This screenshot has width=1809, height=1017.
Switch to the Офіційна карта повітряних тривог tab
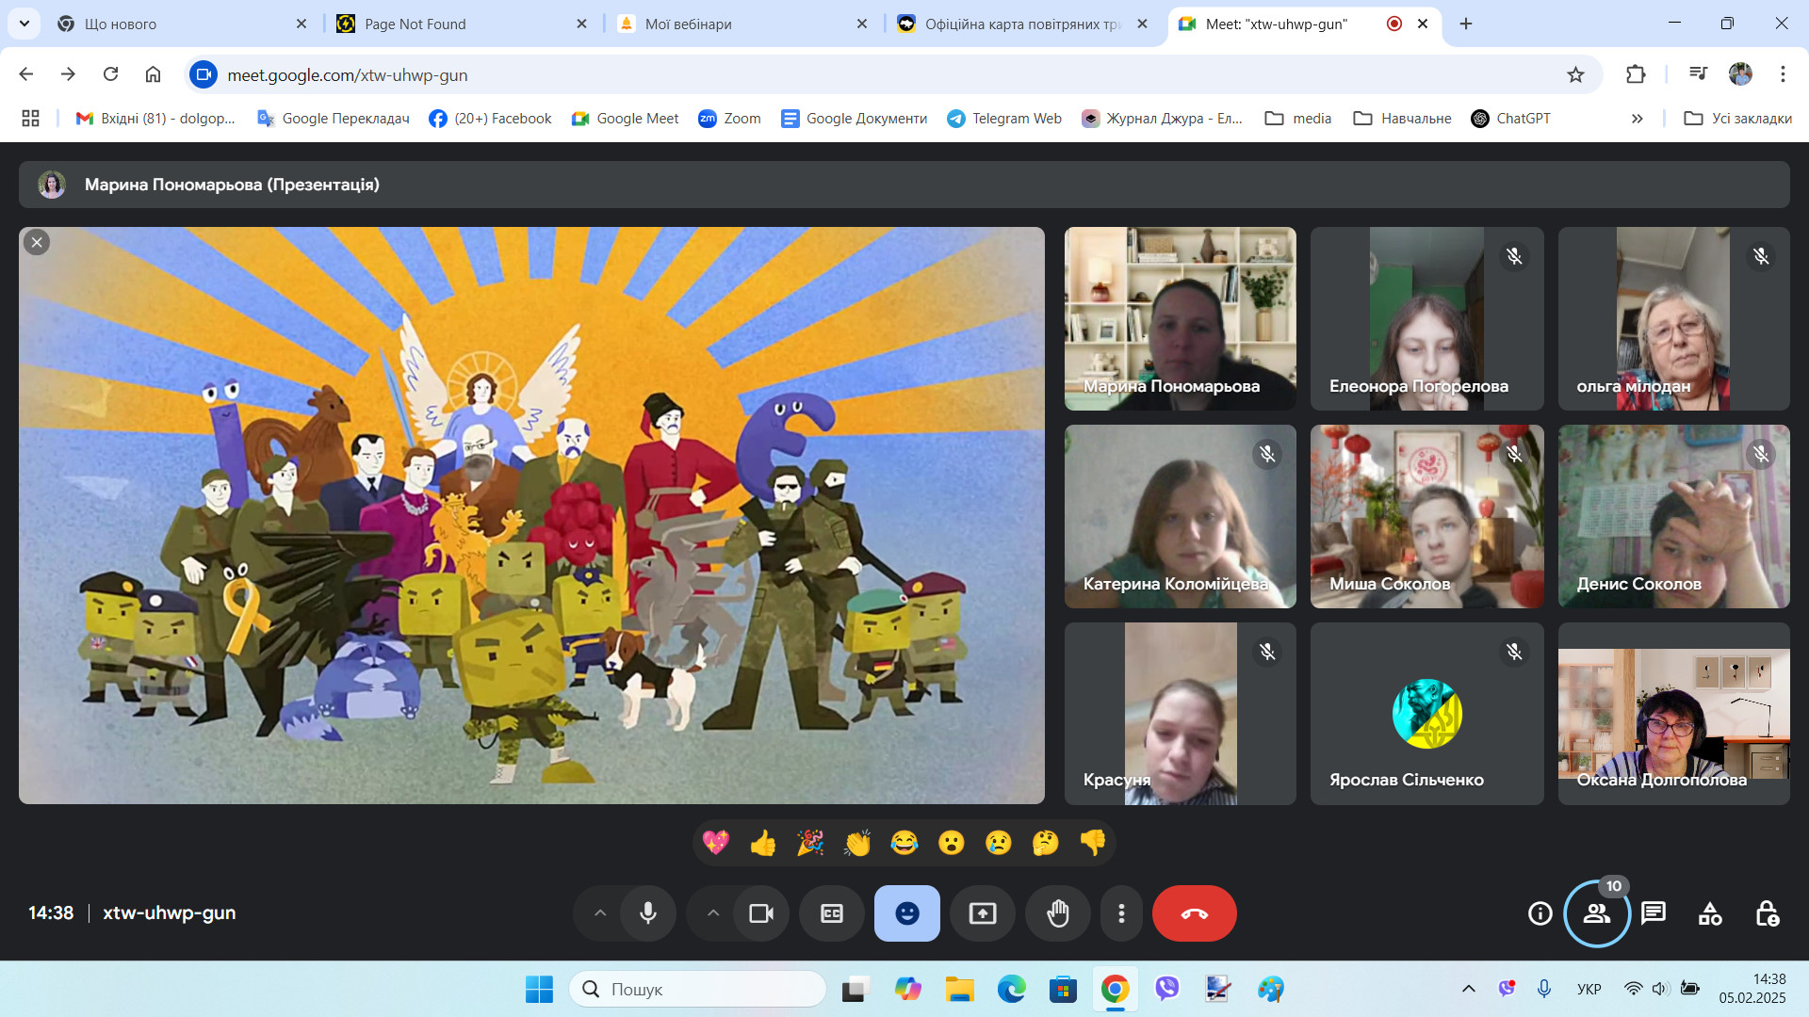pyautogui.click(x=1022, y=24)
